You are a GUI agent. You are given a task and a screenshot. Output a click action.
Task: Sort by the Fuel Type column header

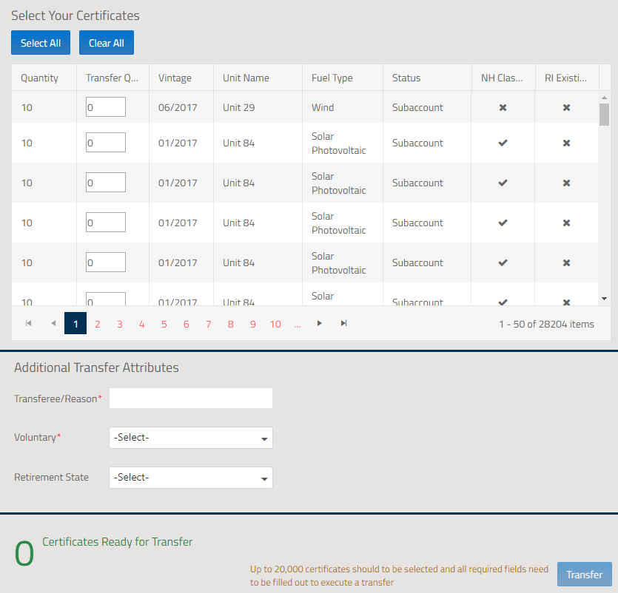click(332, 78)
